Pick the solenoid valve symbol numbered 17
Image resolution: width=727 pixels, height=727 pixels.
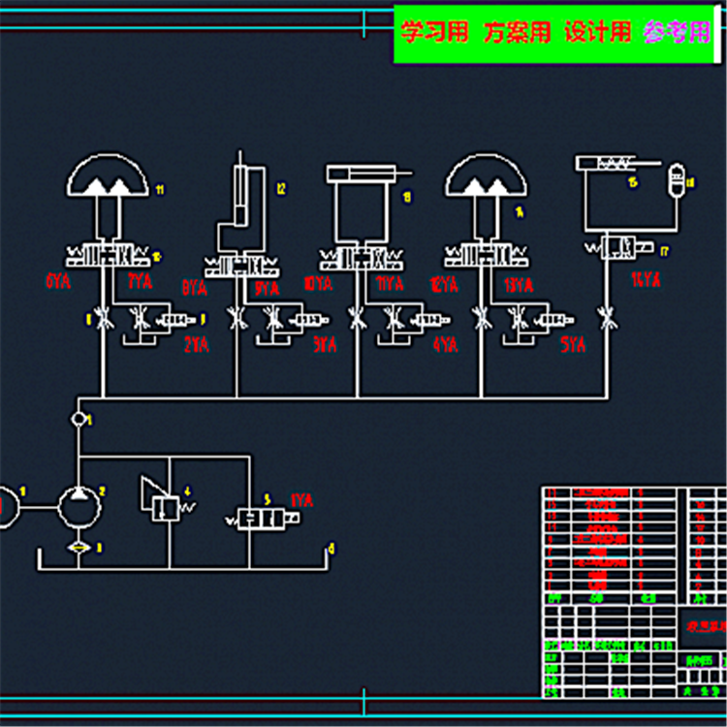[619, 248]
